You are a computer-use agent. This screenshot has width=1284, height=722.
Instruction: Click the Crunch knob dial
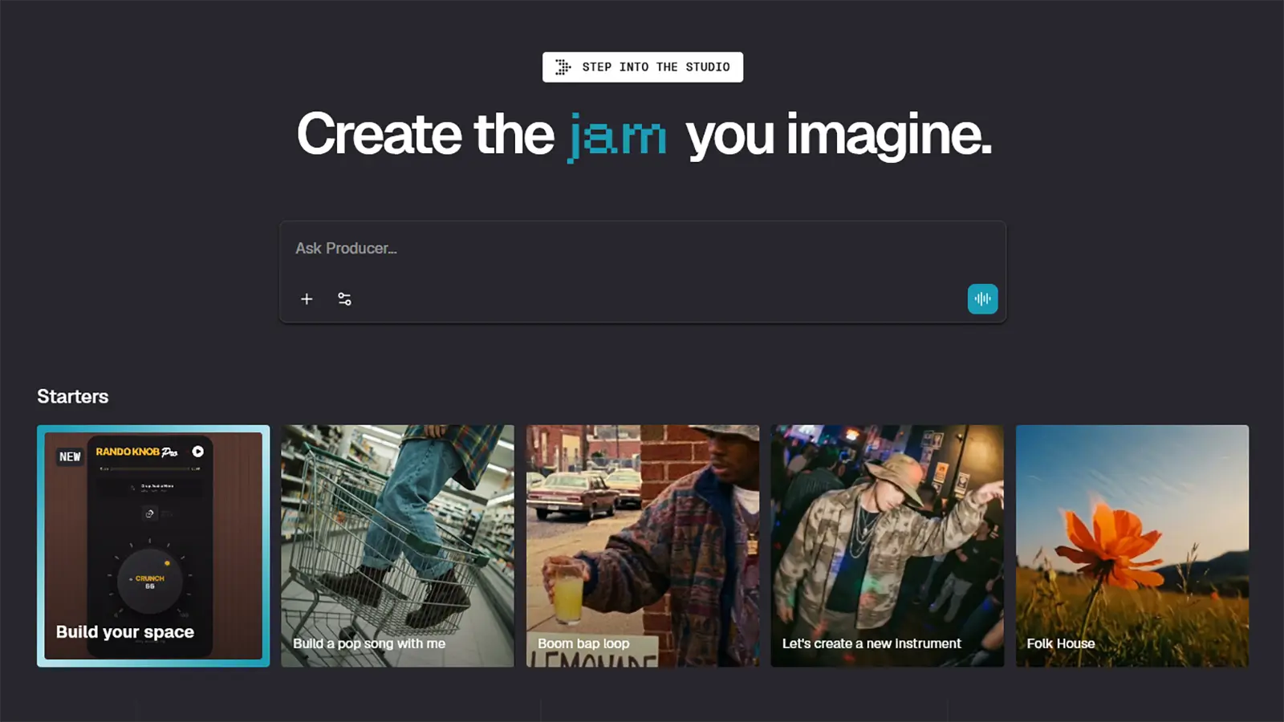click(x=150, y=581)
